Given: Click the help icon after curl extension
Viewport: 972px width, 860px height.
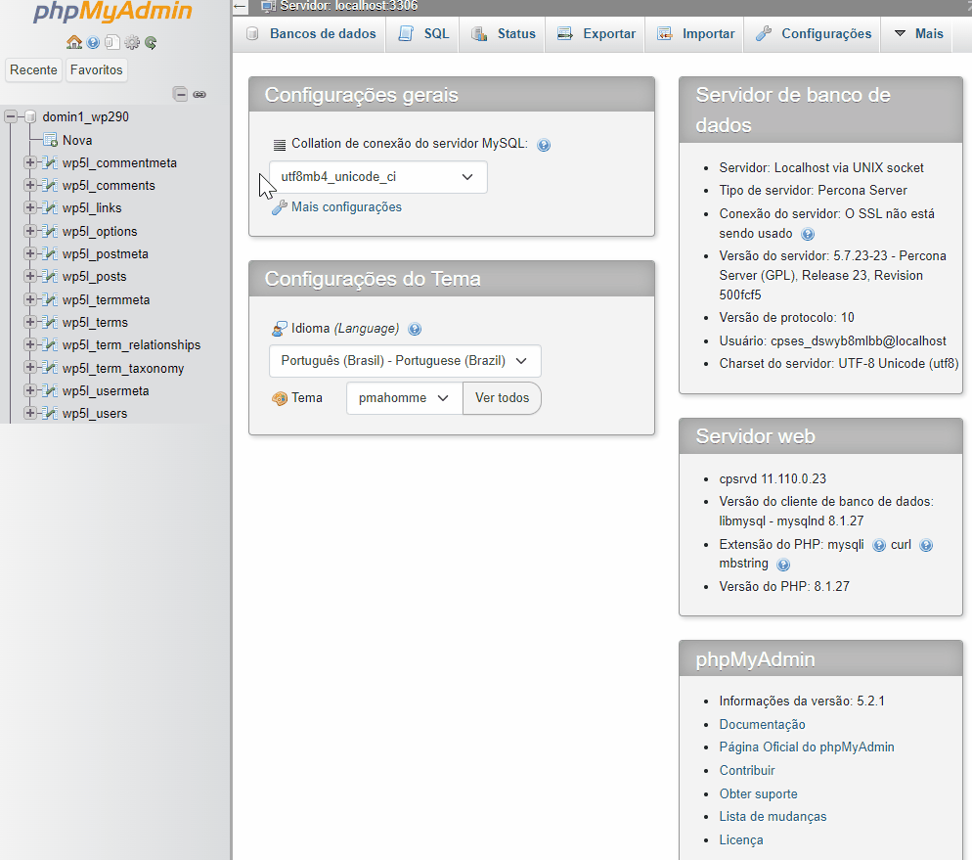Looking at the screenshot, I should pyautogui.click(x=926, y=545).
